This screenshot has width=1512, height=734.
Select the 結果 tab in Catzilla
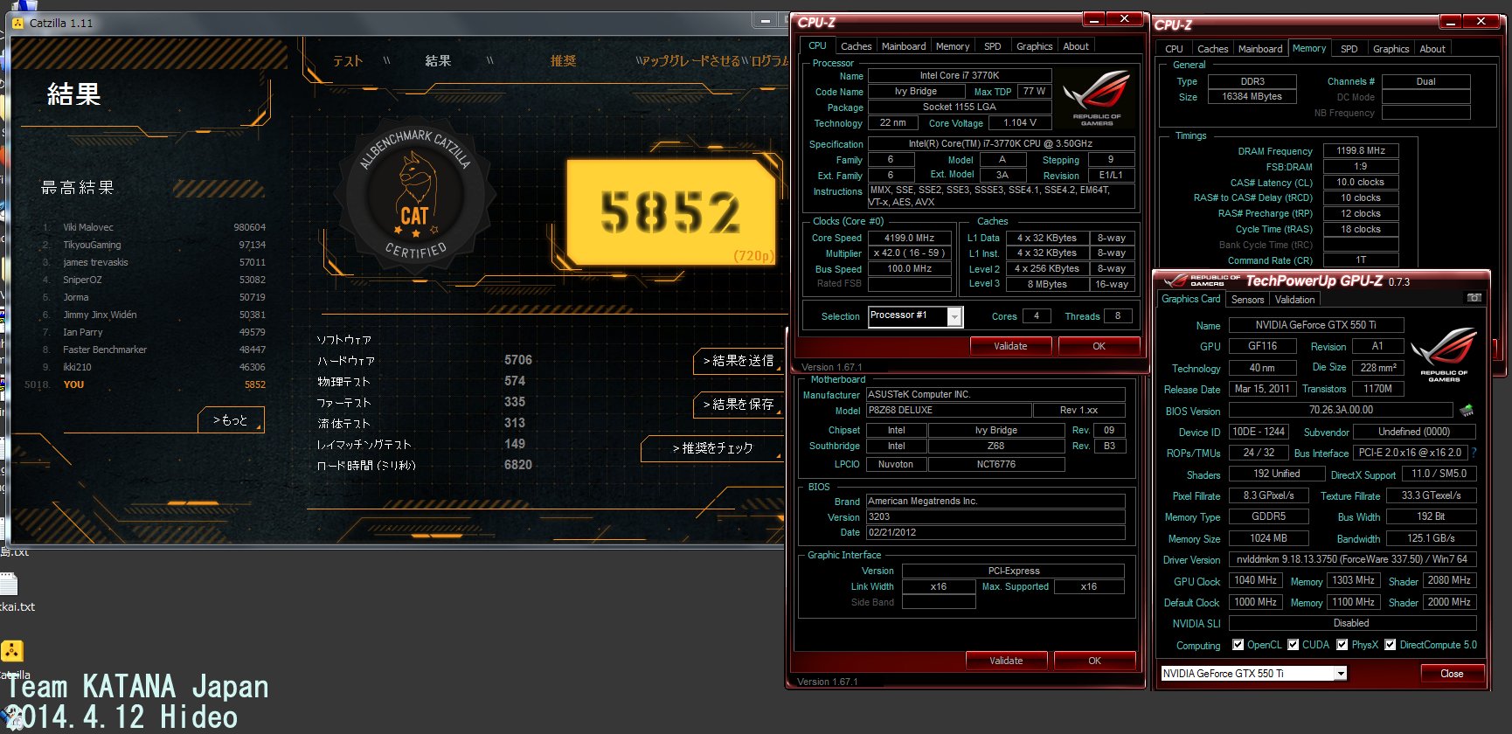(x=438, y=61)
